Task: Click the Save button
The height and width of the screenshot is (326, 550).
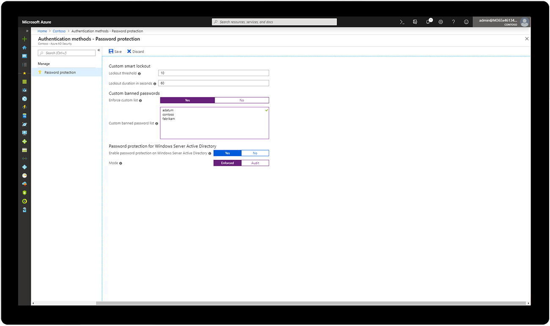Action: tap(115, 51)
